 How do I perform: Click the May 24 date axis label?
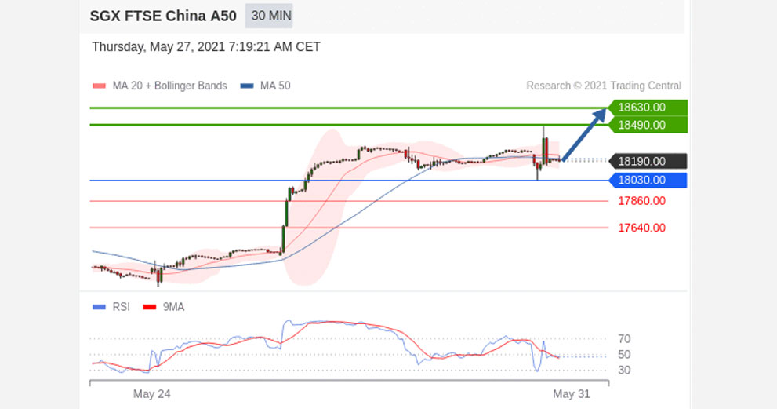click(x=151, y=394)
